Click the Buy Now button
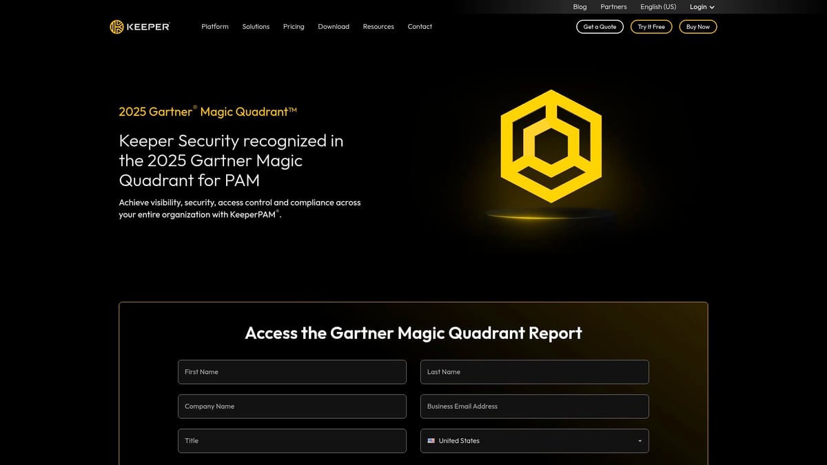The height and width of the screenshot is (465, 827). pyautogui.click(x=697, y=27)
